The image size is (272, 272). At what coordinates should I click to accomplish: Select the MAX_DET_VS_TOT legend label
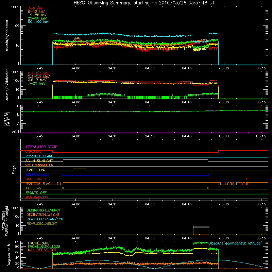[x=42, y=250]
